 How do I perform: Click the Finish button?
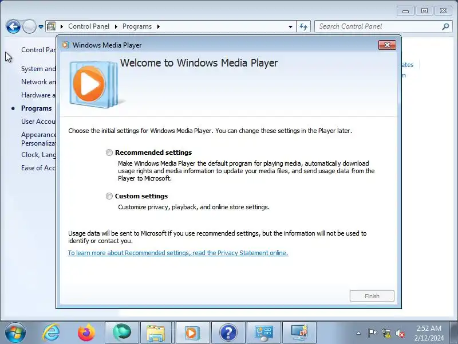(372, 296)
